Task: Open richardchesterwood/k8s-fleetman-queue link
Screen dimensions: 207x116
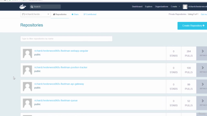Action: [x=56, y=101]
